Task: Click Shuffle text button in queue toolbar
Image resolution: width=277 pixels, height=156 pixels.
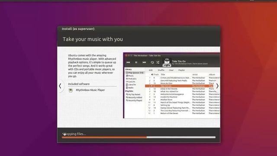Action: point(161,70)
